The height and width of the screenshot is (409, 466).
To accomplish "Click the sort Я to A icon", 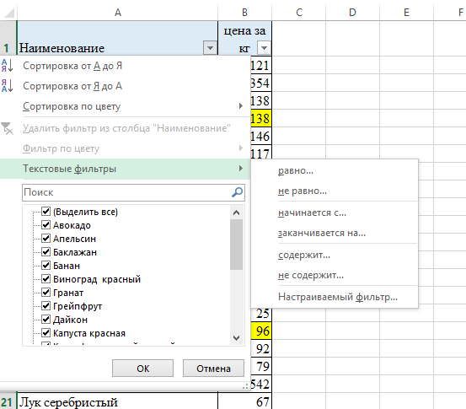I will 7,86.
